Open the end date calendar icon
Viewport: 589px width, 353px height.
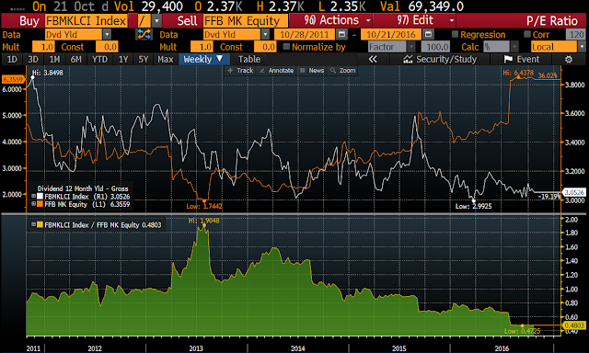[x=429, y=35]
